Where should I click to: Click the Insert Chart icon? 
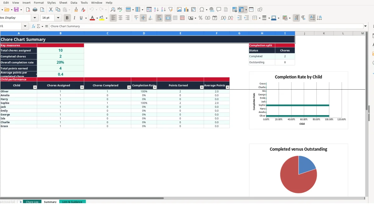click(x=186, y=10)
